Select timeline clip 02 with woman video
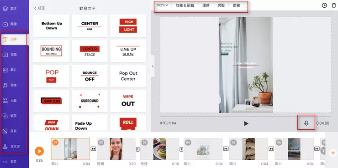 click(x=116, y=149)
